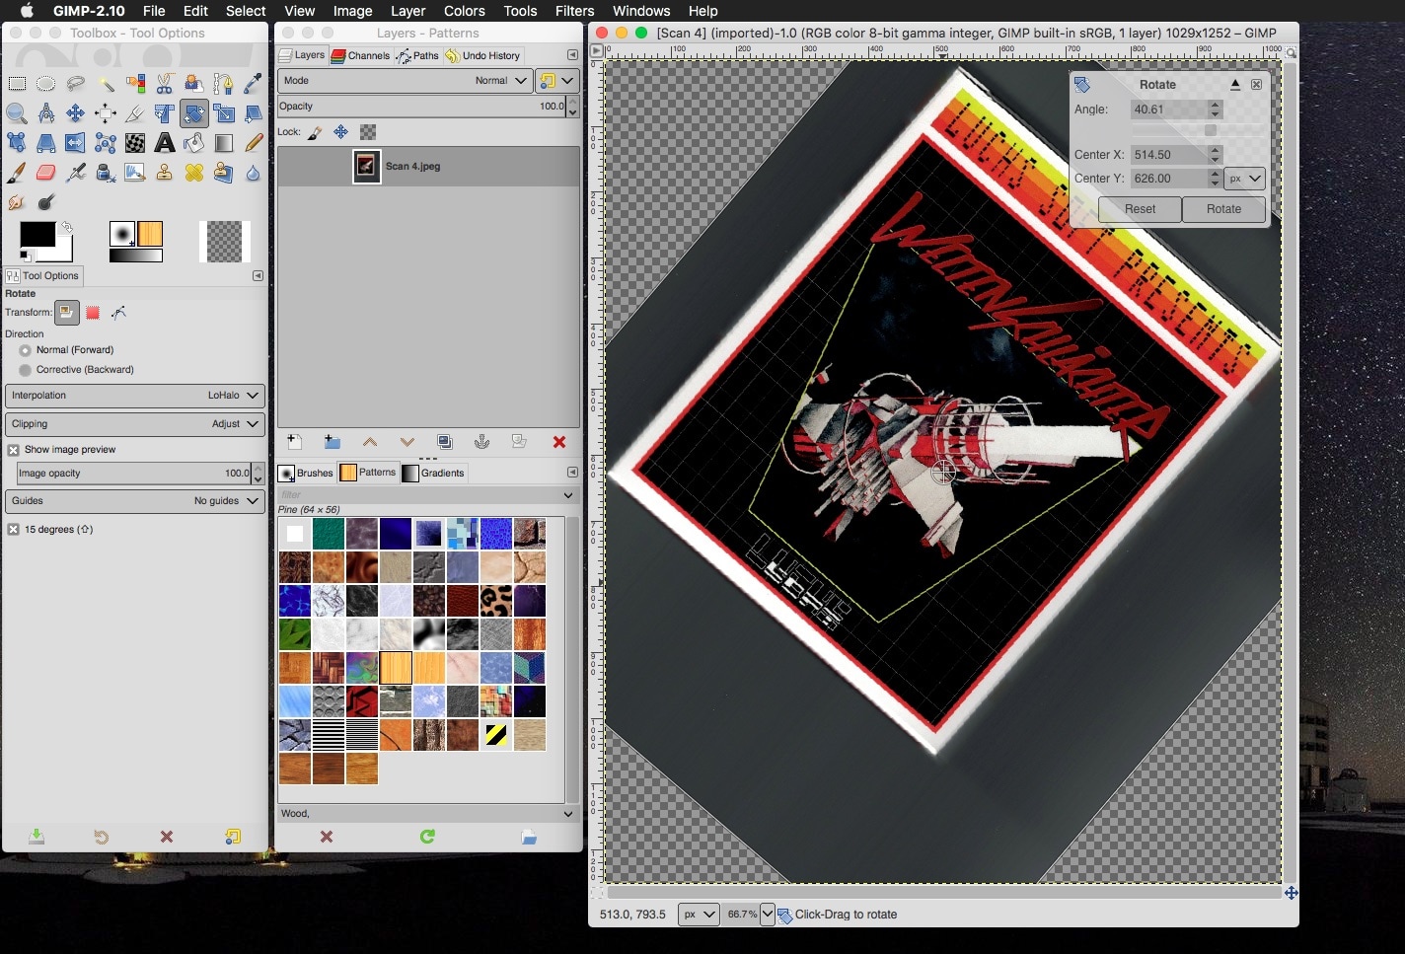Select the Bucket Fill tool
The height and width of the screenshot is (954, 1405).
(x=194, y=143)
